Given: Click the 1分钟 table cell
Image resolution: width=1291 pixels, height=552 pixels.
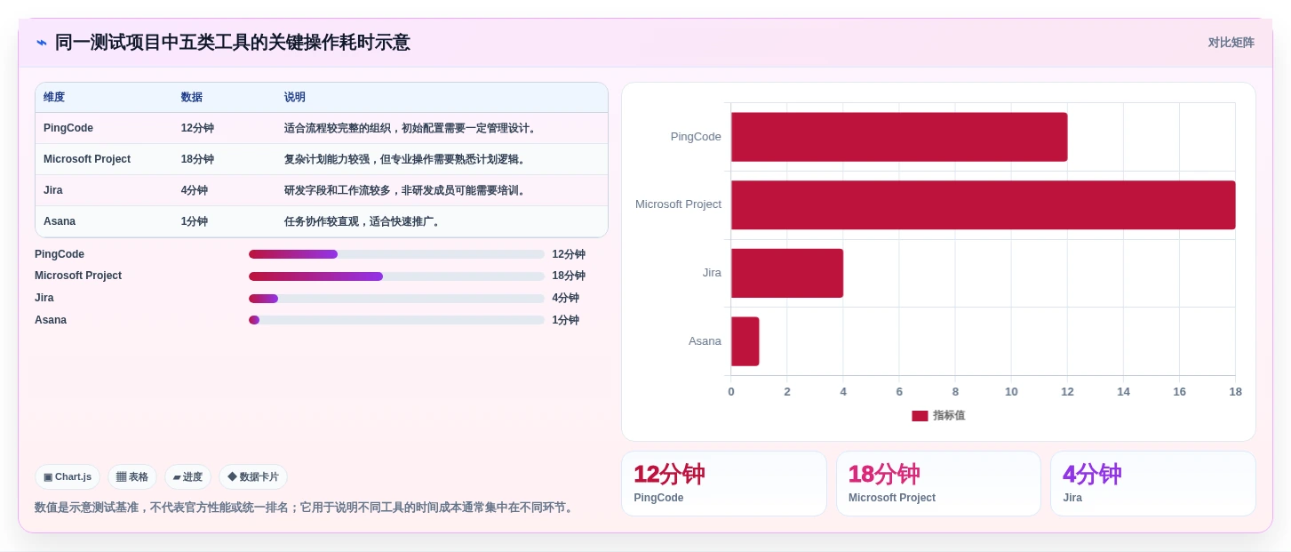Looking at the screenshot, I should [x=195, y=221].
